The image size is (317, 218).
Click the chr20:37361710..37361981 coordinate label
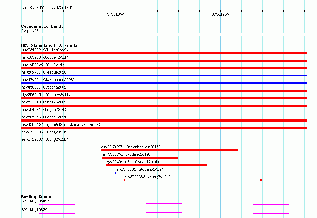47,7
